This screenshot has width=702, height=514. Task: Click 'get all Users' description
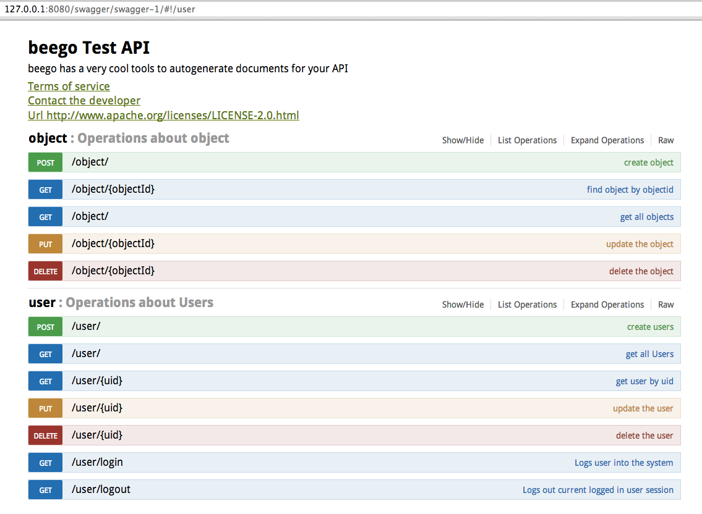tap(649, 354)
